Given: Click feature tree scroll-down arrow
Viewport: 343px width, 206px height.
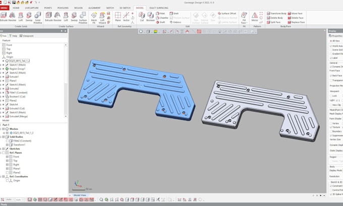Looking at the screenshot, I should 66,116.
